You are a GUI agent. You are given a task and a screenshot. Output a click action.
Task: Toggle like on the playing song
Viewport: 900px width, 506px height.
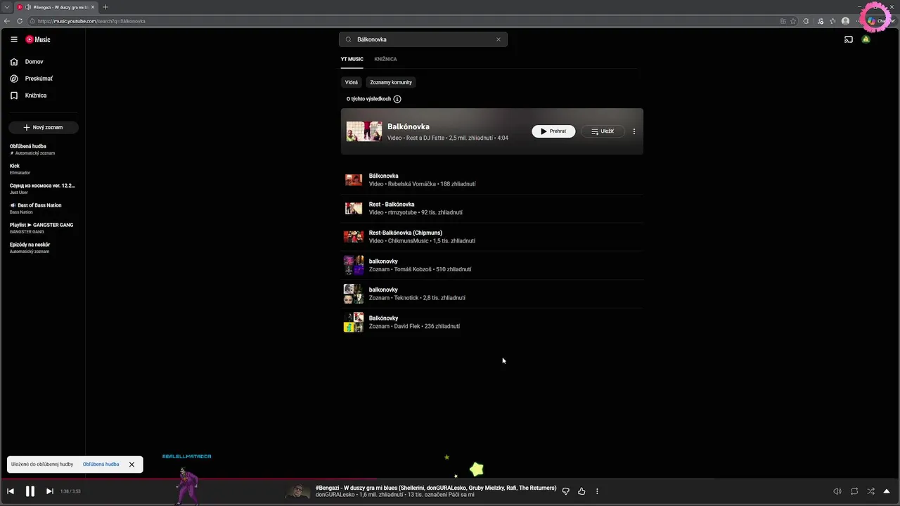pyautogui.click(x=581, y=491)
